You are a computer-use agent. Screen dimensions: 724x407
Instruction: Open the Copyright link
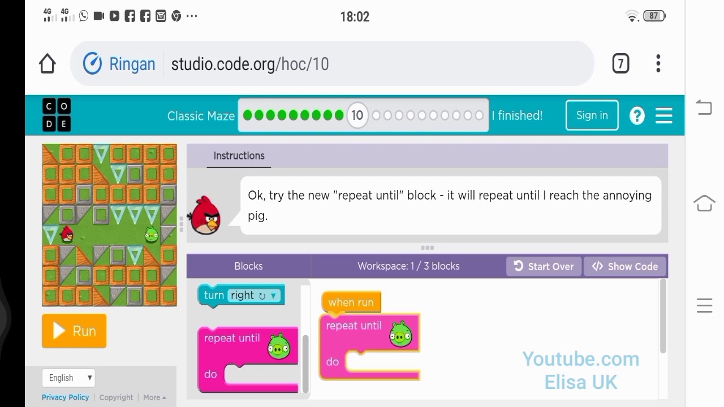[x=116, y=397]
